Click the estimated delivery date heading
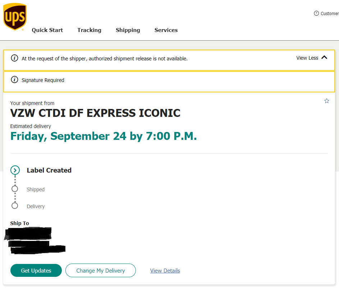Screen dimensions: 339x288 click(104, 136)
